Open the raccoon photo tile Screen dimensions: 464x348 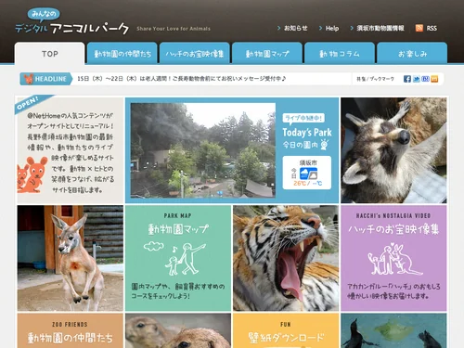click(393, 150)
